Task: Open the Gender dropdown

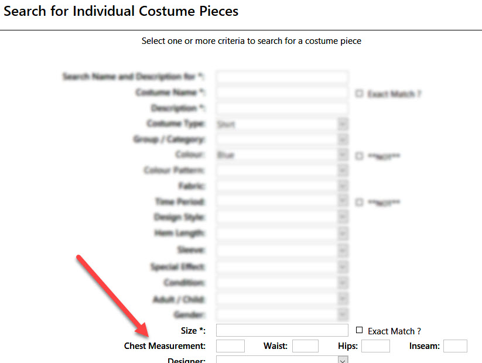Action: [282, 314]
